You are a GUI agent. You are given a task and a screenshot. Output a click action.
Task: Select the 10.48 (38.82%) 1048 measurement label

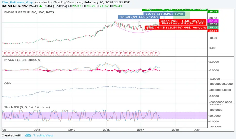click(x=164, y=14)
